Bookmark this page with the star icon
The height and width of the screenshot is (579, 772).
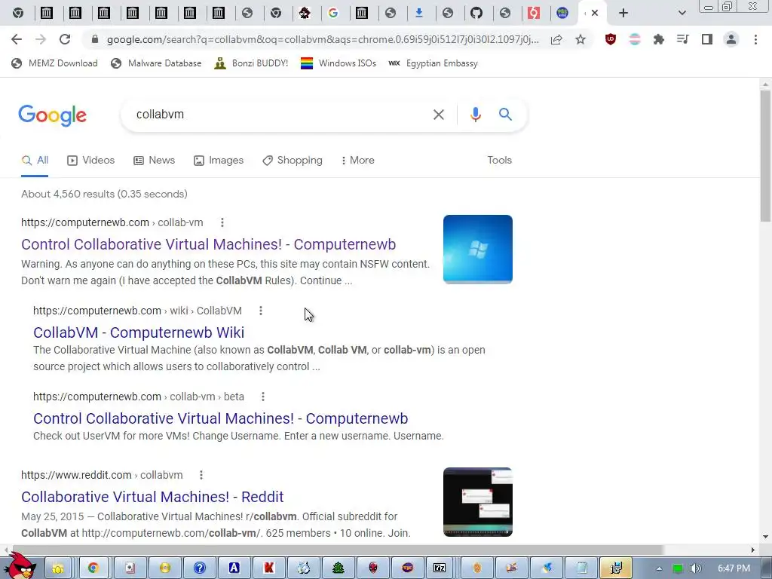point(581,39)
